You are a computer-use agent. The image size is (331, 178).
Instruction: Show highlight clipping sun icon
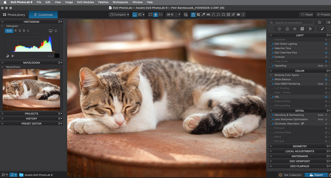pos(12,56)
